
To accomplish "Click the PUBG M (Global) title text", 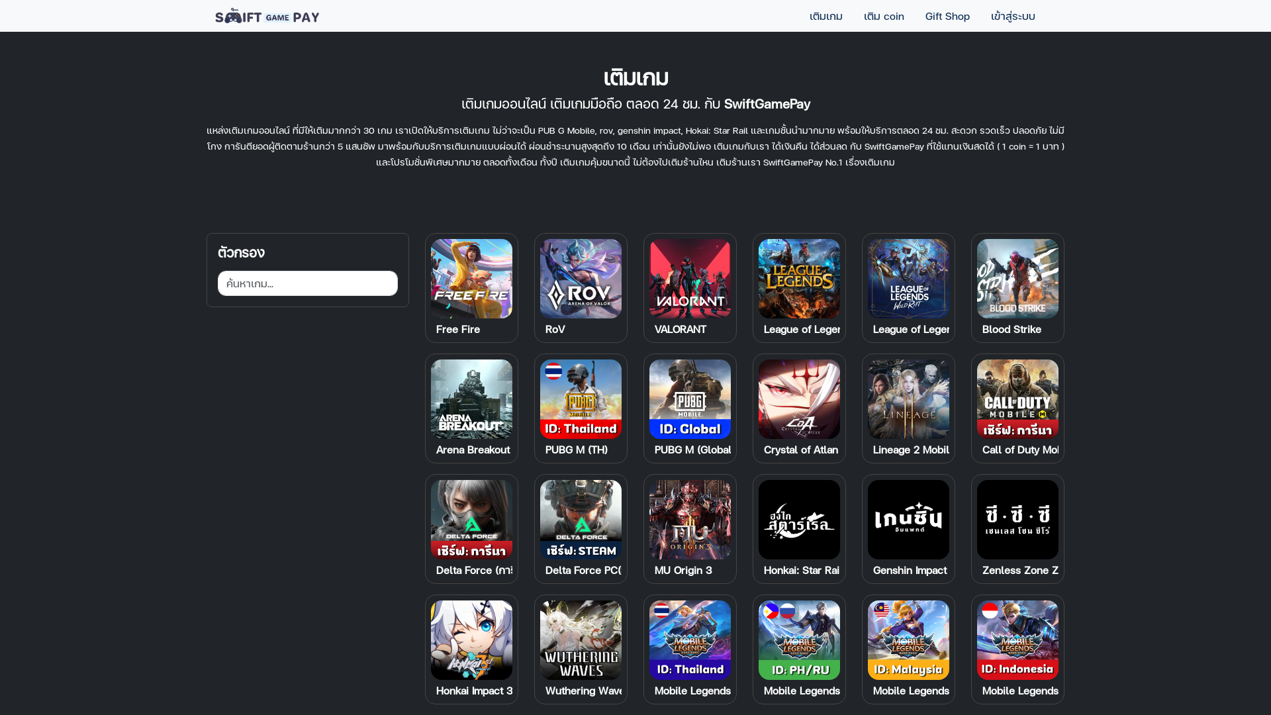I will pos(692,450).
